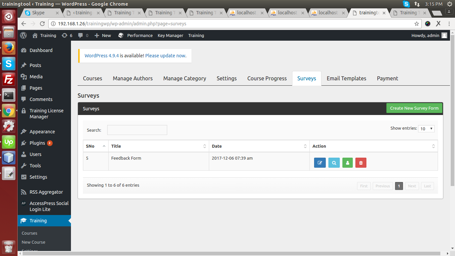Bookmark the page with the star icon
The image size is (455, 256).
tap(416, 24)
